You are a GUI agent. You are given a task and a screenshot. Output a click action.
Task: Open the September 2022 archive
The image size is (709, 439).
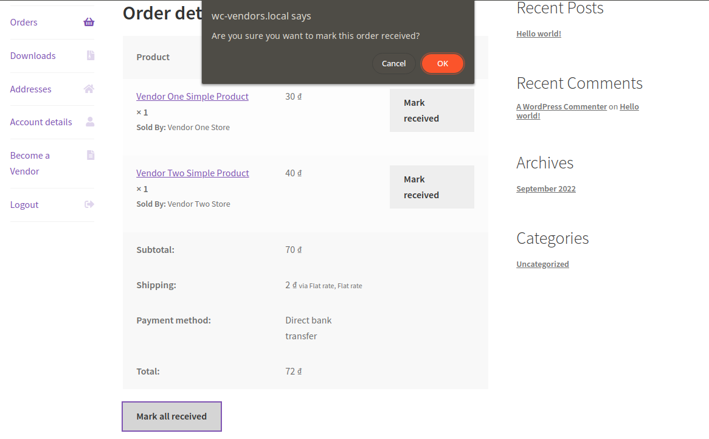coord(546,188)
